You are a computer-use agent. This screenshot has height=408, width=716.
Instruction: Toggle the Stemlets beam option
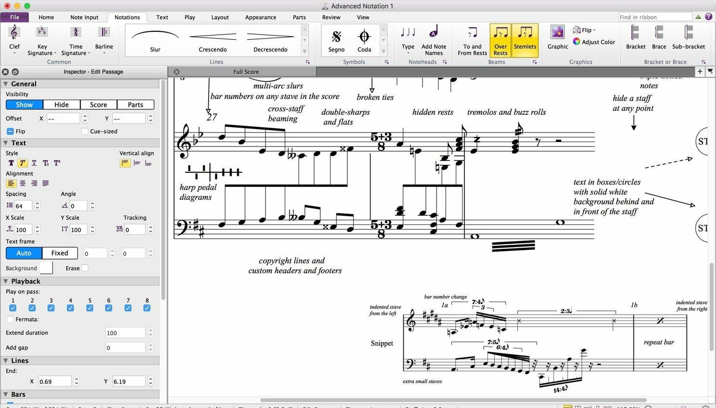525,39
